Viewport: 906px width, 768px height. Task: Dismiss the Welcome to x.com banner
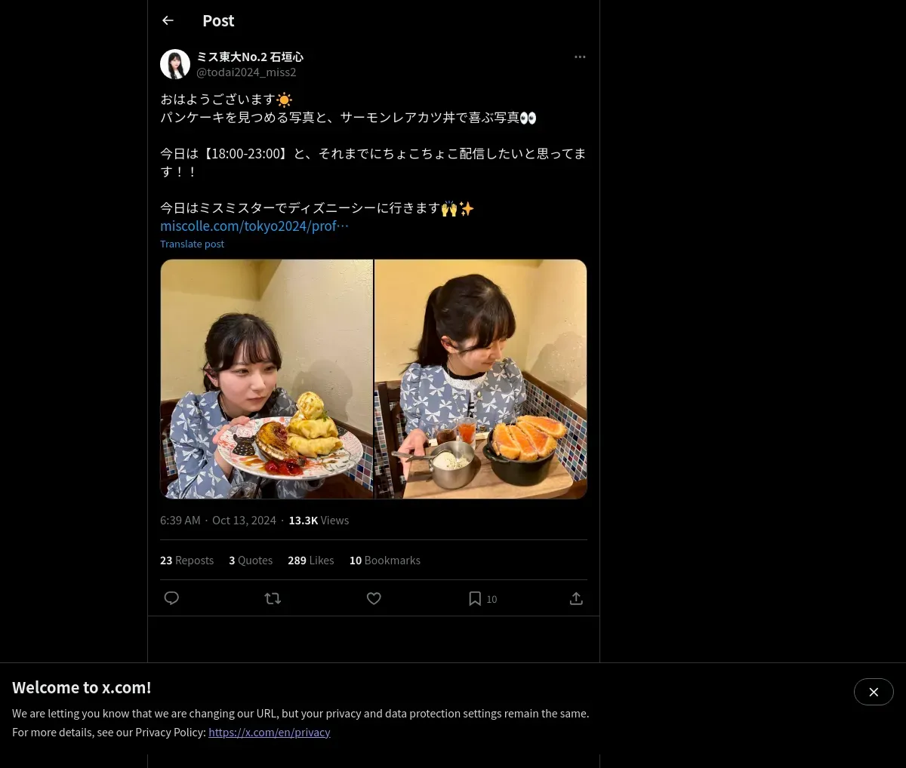tap(874, 692)
